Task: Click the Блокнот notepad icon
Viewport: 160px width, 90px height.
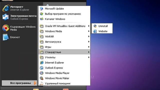Action: tap(5, 37)
